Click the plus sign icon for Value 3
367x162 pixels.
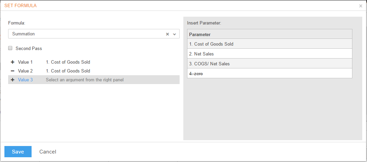(x=13, y=80)
